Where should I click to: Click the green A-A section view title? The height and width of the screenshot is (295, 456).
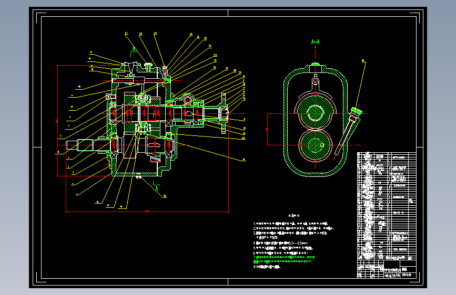coord(315,42)
